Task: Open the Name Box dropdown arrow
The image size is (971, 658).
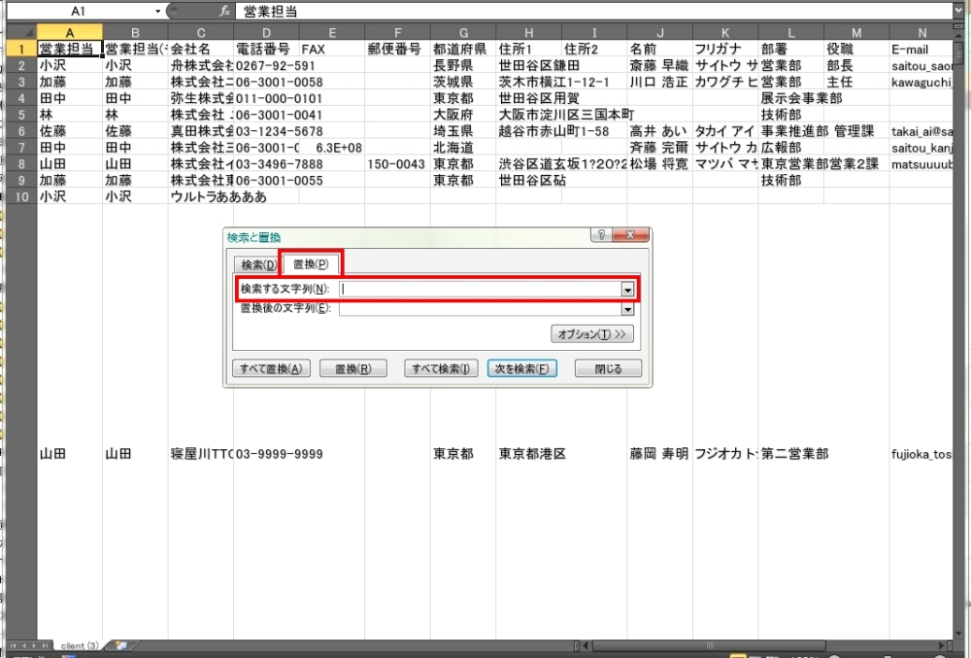Action: pos(158,12)
